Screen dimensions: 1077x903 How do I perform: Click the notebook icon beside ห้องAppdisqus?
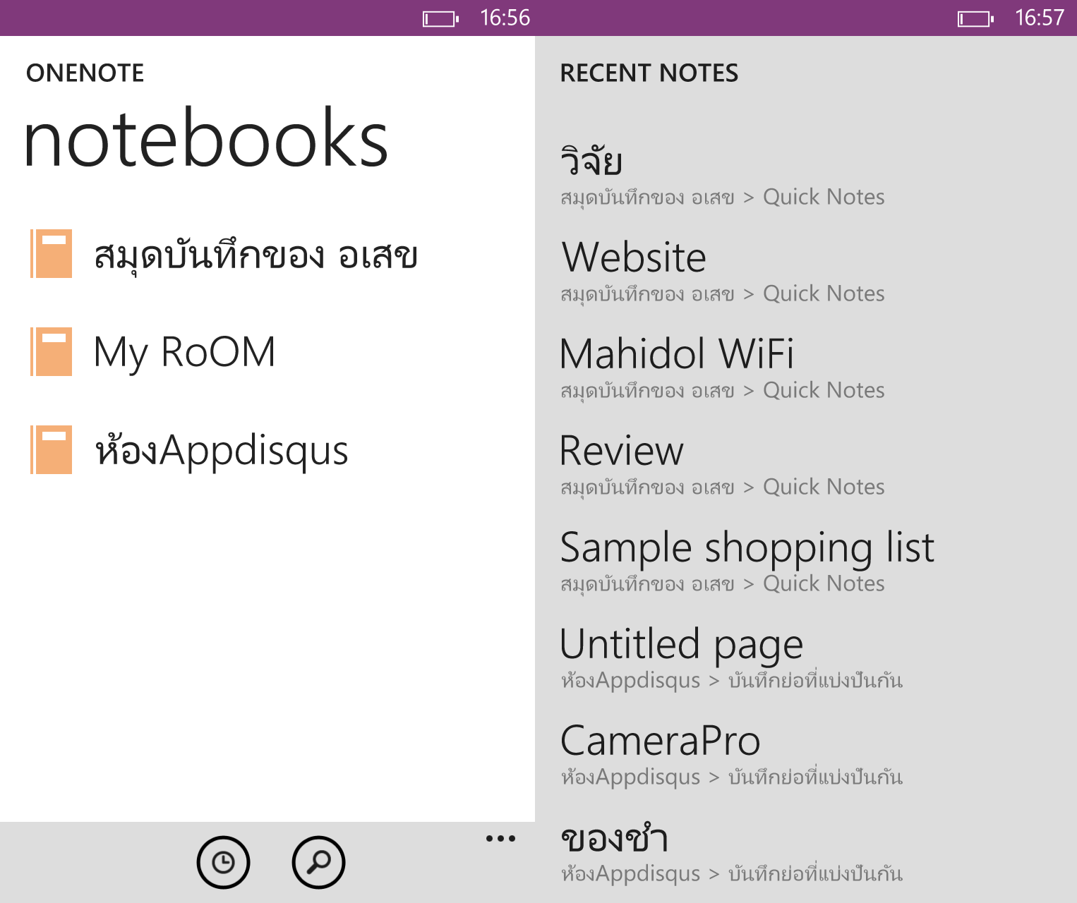click(51, 449)
